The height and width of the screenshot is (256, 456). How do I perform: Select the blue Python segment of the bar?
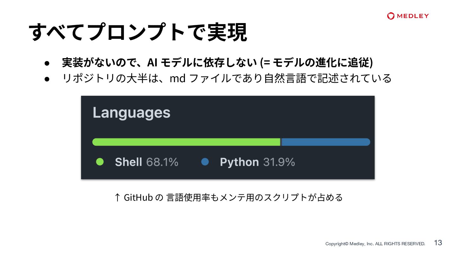tap(326, 142)
